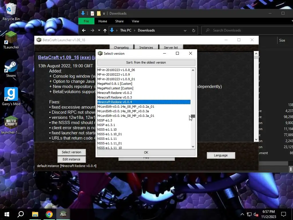The height and width of the screenshot is (220, 293).
Task: Open the quick access toolbar customize dropdown
Action: pyautogui.click(x=104, y=13)
